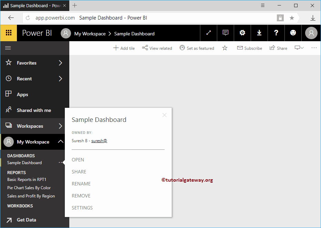The width and height of the screenshot is (321, 228).
Task: Open the Pie Chart Sales By Color report
Action: (29, 187)
